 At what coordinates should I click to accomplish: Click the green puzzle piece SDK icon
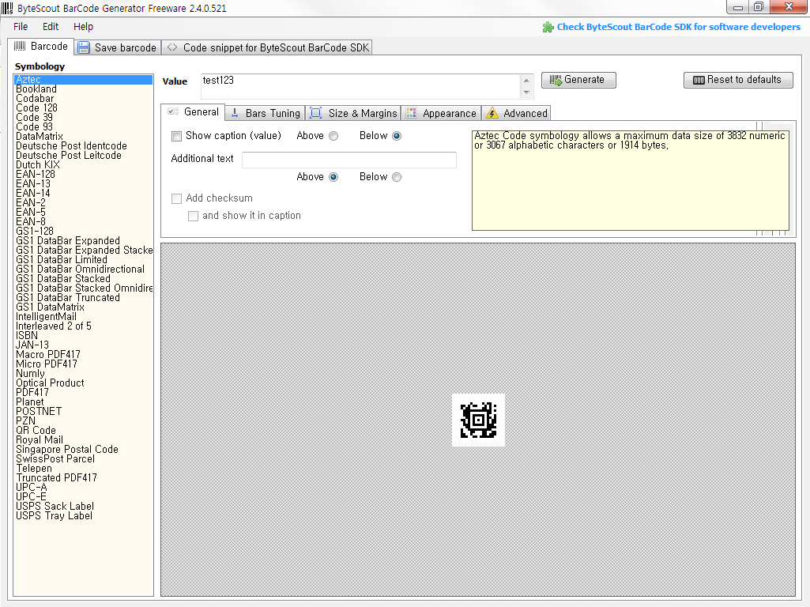tap(548, 27)
